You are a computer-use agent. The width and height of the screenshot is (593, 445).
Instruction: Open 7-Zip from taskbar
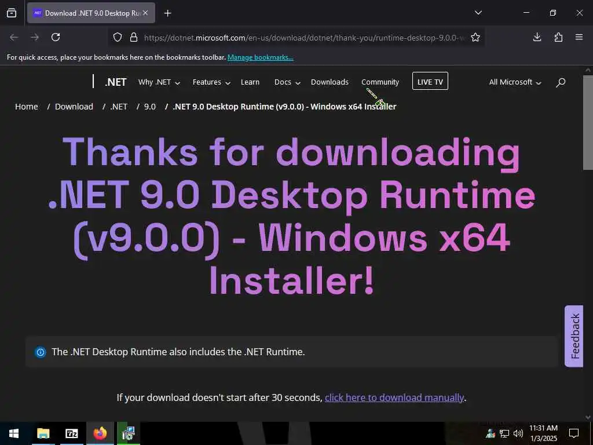pos(71,433)
